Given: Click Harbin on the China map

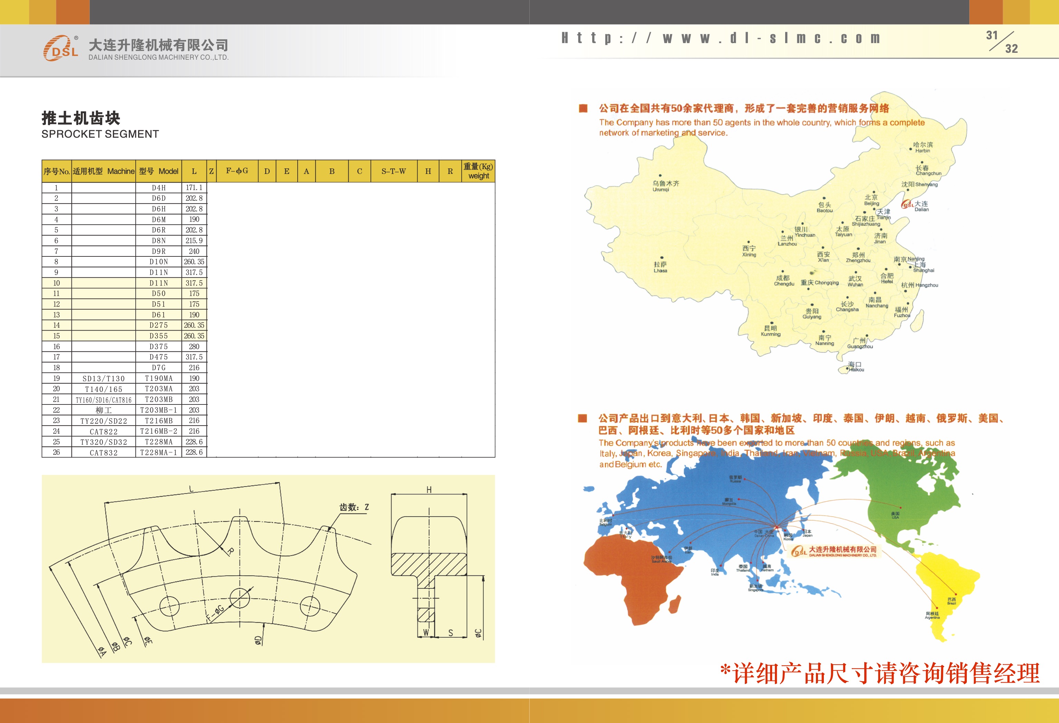Looking at the screenshot, I should point(923,148).
